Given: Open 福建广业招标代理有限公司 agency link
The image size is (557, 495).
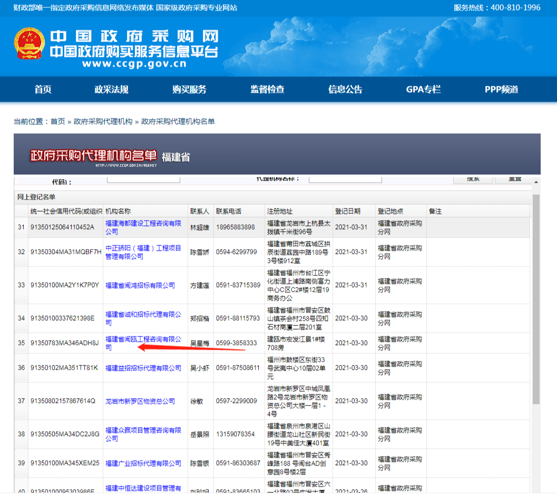Looking at the screenshot, I should point(143,463).
